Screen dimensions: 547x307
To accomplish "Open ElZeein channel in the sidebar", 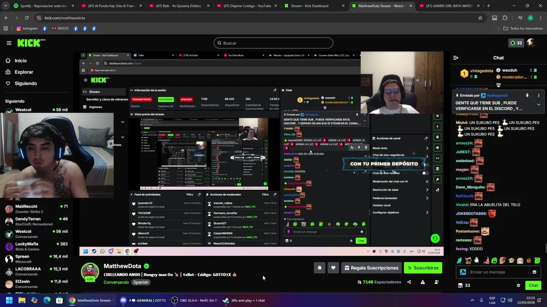I will click(x=36, y=284).
